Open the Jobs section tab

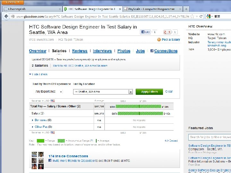(140, 51)
